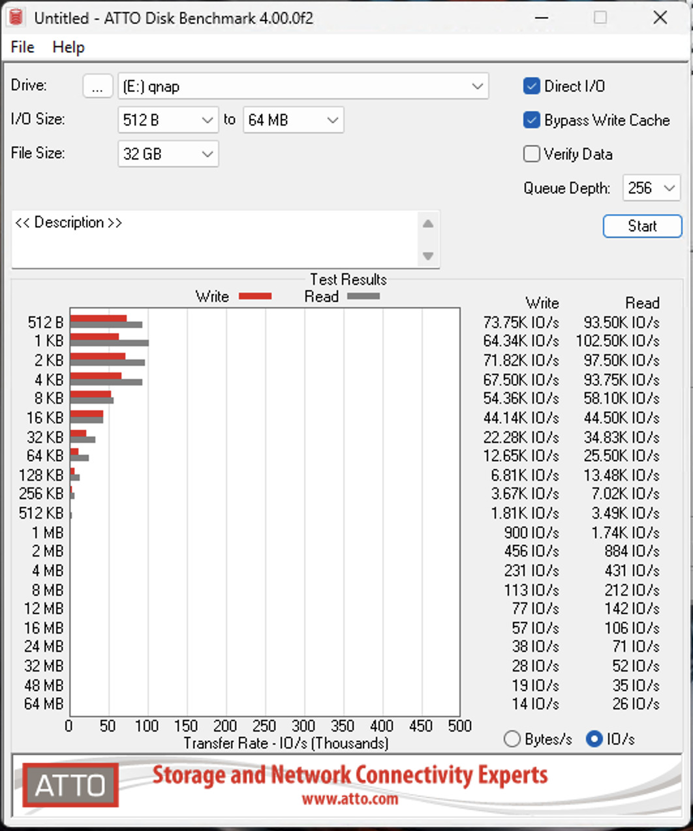This screenshot has height=831, width=693.
Task: Minimize the ATTO Disk Benchmark window
Action: pos(541,18)
